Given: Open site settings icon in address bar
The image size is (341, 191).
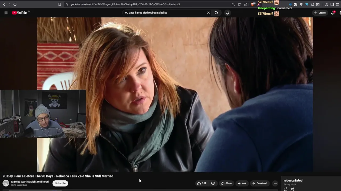Looking at the screenshot, I should 67,4.
